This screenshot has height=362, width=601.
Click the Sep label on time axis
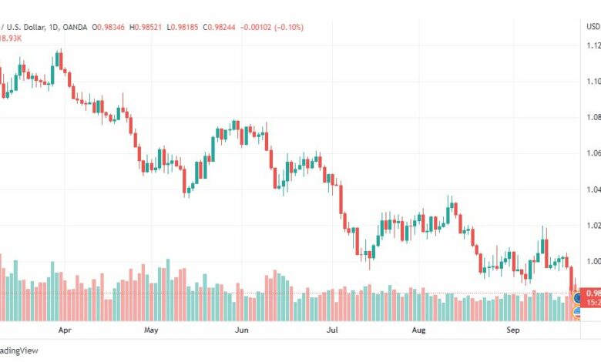[513, 330]
